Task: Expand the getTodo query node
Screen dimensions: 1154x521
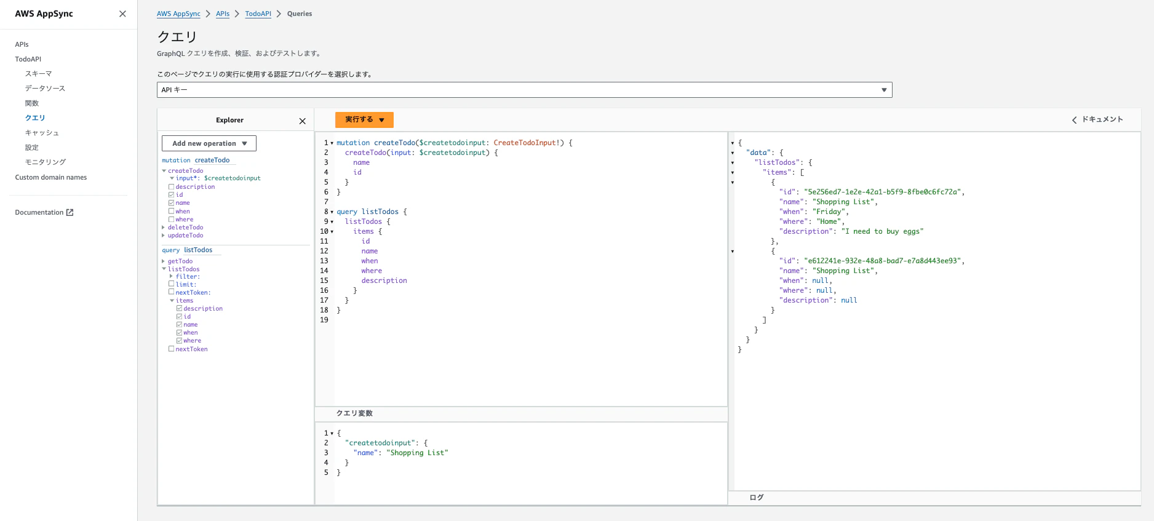Action: pos(164,261)
